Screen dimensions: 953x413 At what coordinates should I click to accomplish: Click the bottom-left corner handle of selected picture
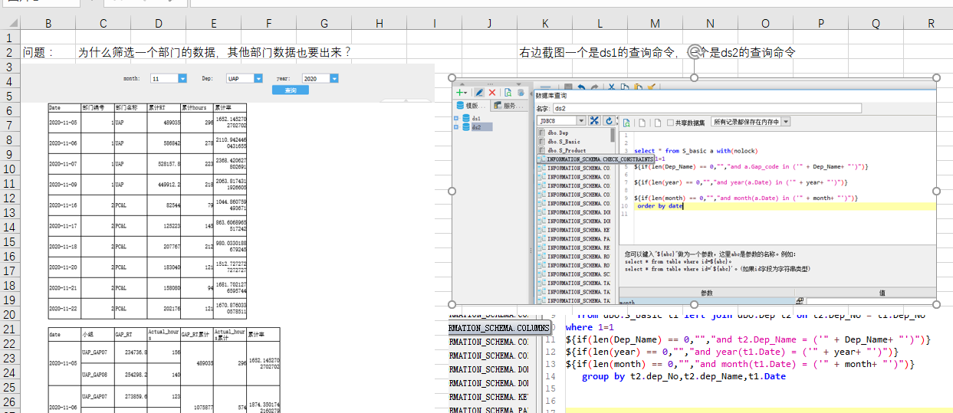452,304
